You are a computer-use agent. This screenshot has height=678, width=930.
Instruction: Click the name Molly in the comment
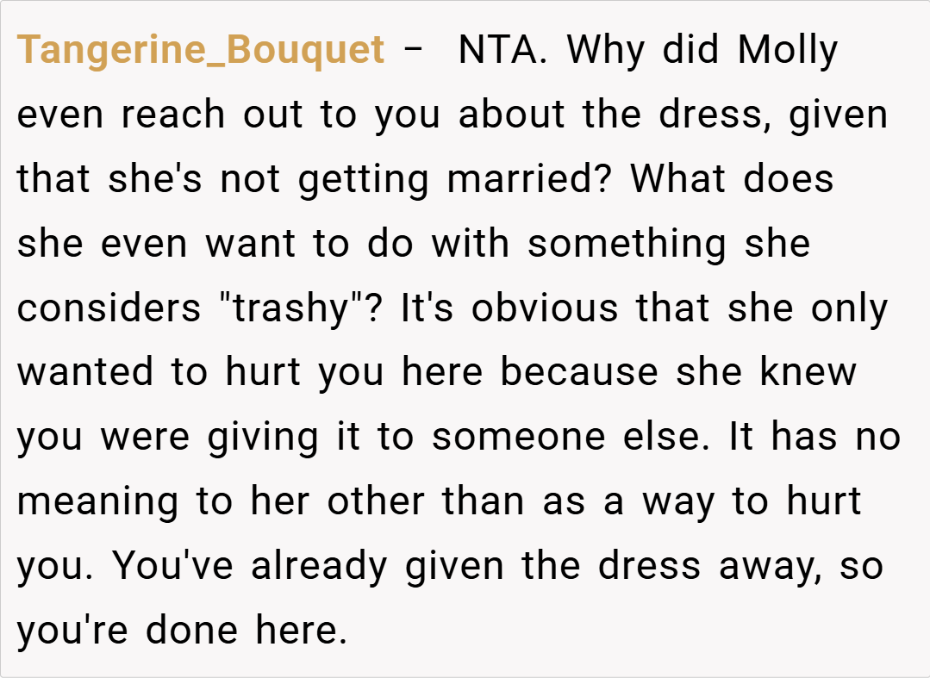pyautogui.click(x=787, y=50)
